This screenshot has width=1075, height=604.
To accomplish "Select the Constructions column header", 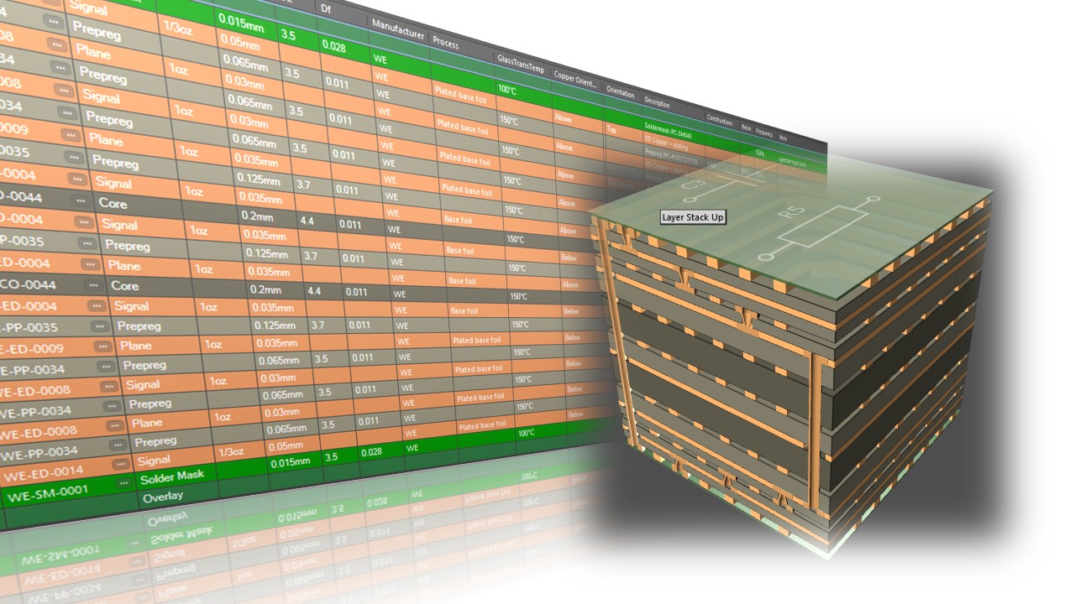I will pyautogui.click(x=720, y=121).
